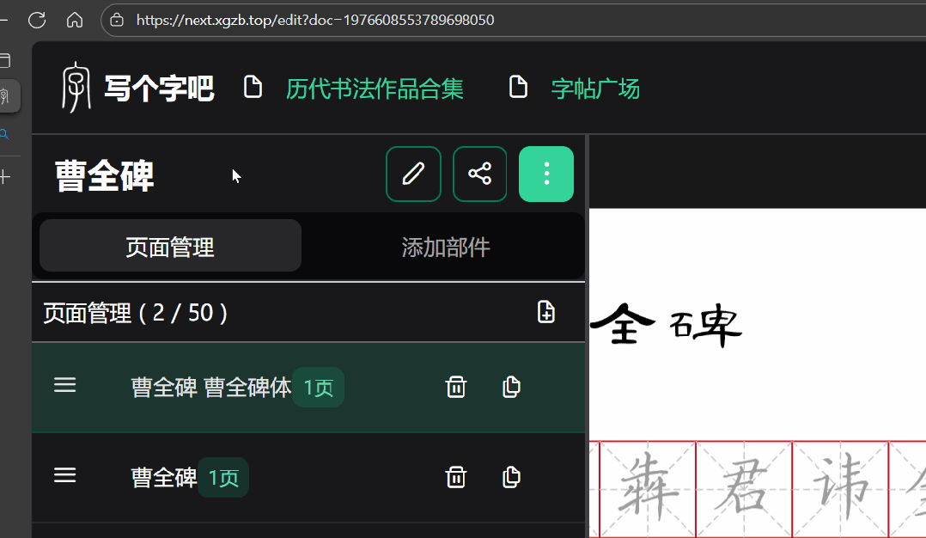Viewport: 926px width, 538px height.
Task: Open sharing via the share icon
Action: point(479,174)
